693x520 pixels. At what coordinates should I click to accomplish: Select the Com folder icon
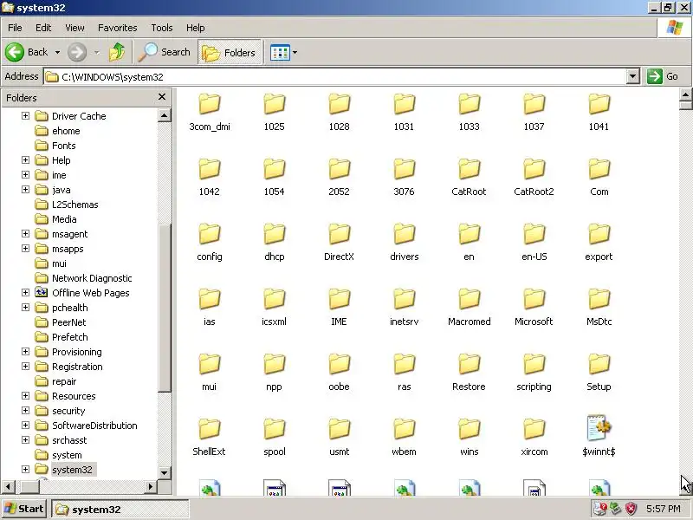tap(599, 169)
